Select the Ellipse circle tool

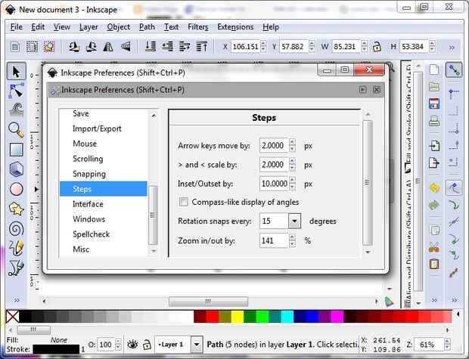(x=16, y=189)
